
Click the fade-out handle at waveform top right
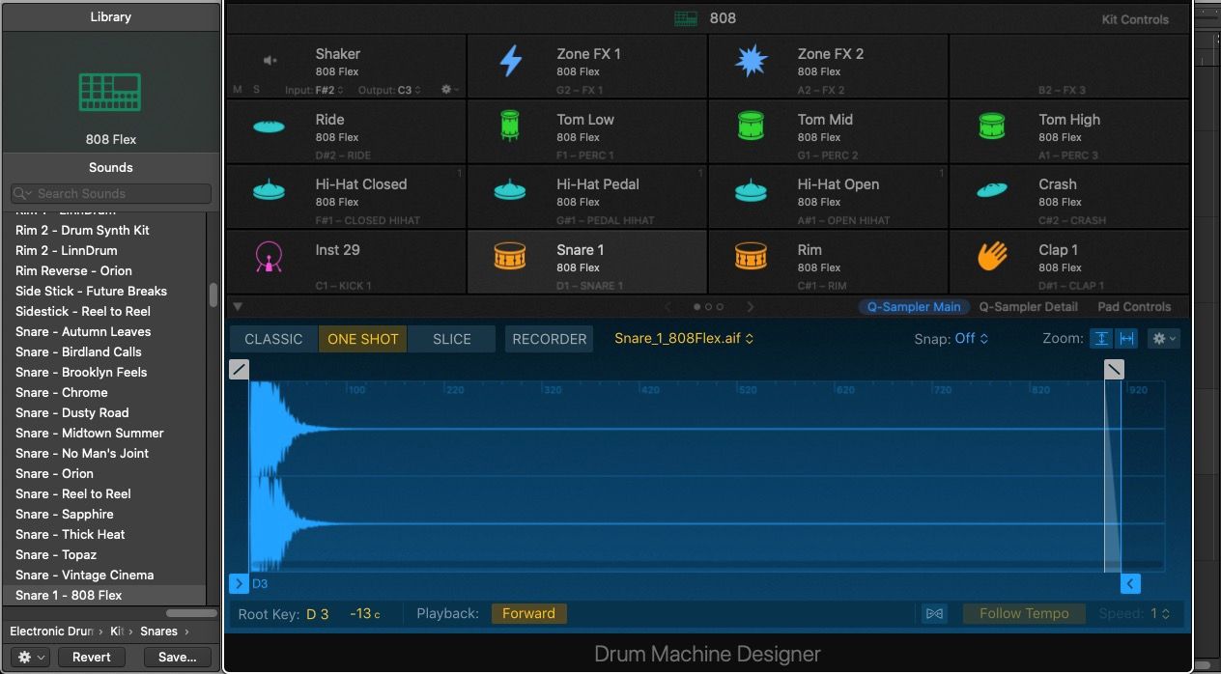point(1114,369)
